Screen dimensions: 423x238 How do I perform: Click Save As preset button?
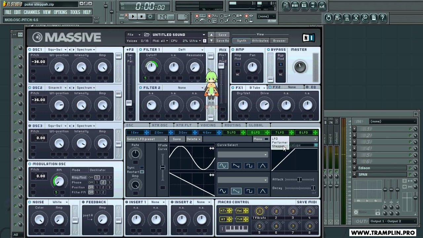222,41
